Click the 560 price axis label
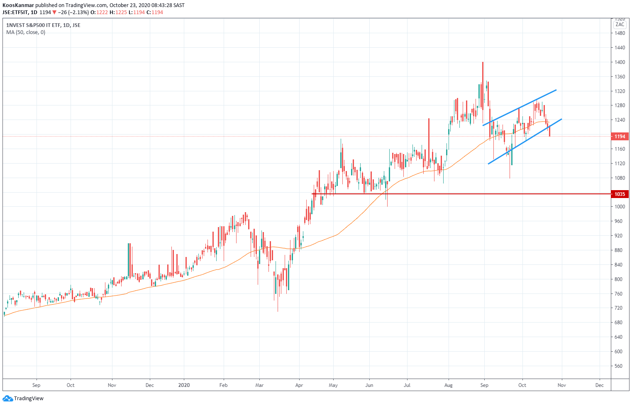Screen dimensions: 632x406 [619, 366]
